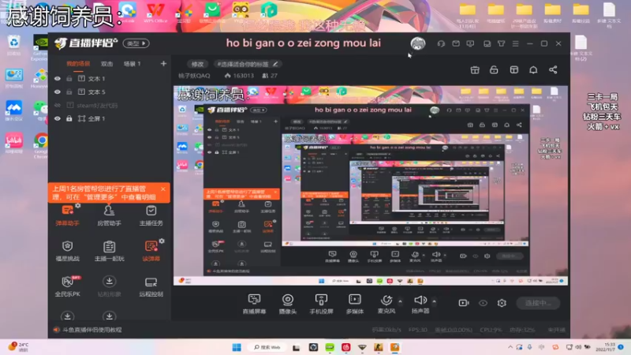The height and width of the screenshot is (355, 631).
Task: Open the mail messages icon in title bar
Action: pos(456,43)
